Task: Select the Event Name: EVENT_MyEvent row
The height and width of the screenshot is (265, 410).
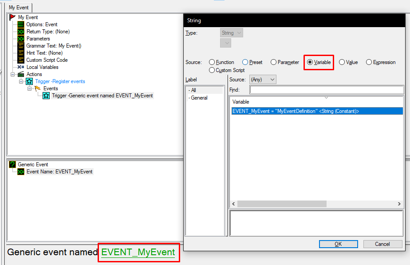Action: tap(59, 172)
